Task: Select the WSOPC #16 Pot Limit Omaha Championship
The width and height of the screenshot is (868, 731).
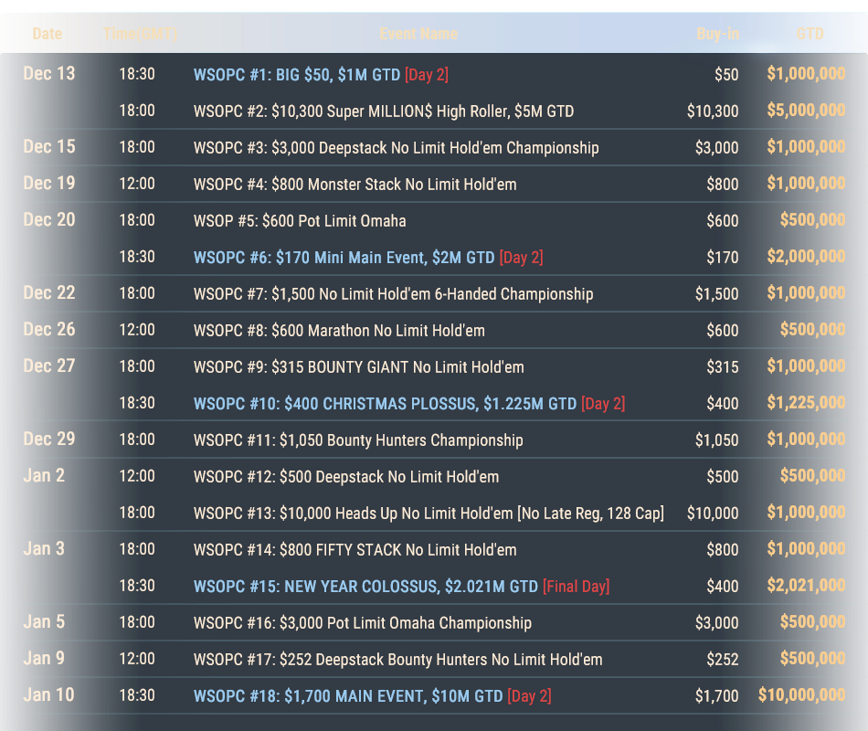Action: coord(363,622)
